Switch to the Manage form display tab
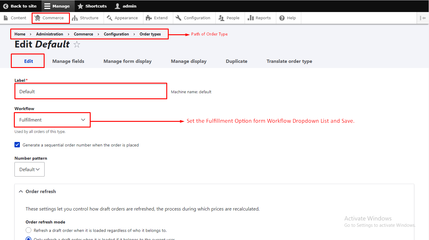429x240 pixels. coord(127,61)
